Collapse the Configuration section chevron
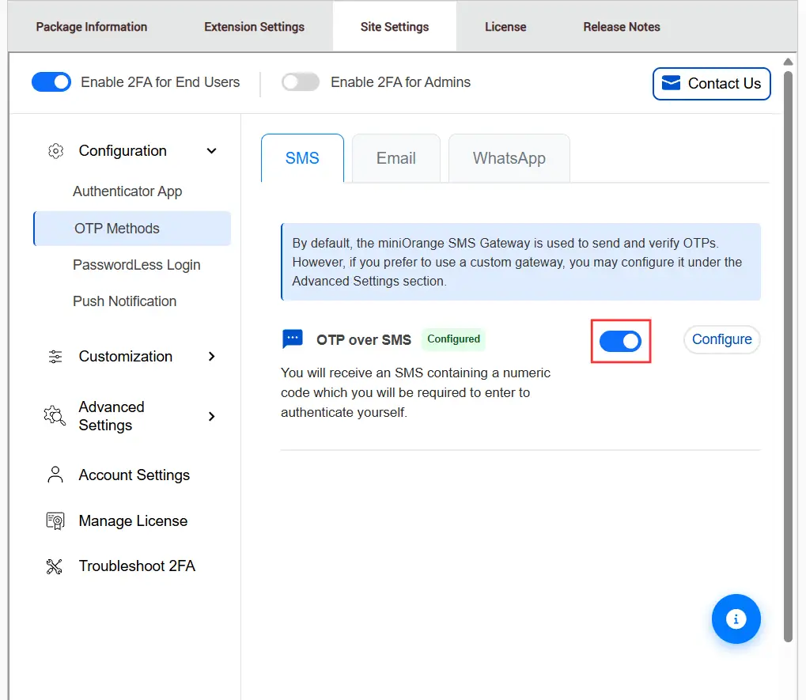The height and width of the screenshot is (700, 806). click(211, 150)
